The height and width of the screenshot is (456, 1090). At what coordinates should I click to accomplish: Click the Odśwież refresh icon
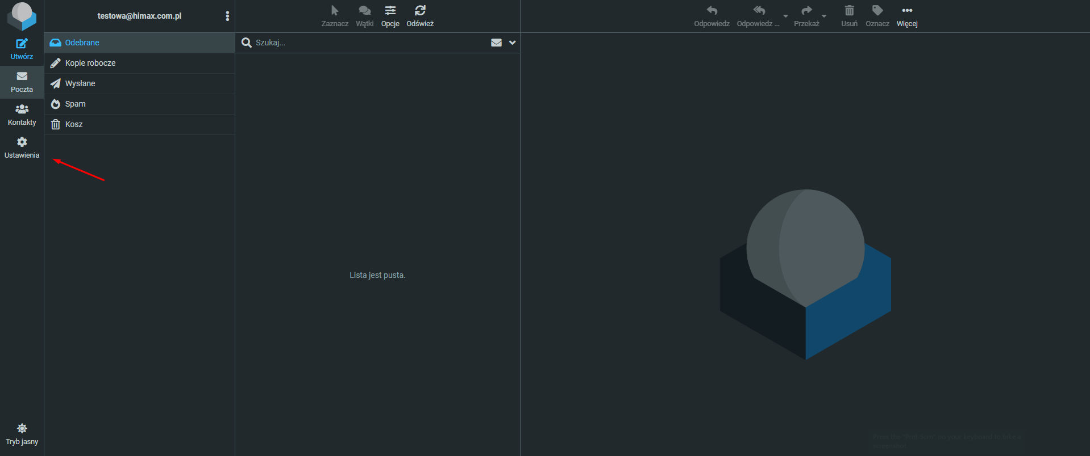tap(420, 11)
